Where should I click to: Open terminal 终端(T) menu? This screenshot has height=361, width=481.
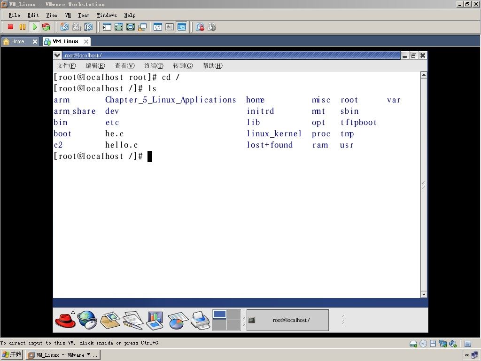pos(154,66)
